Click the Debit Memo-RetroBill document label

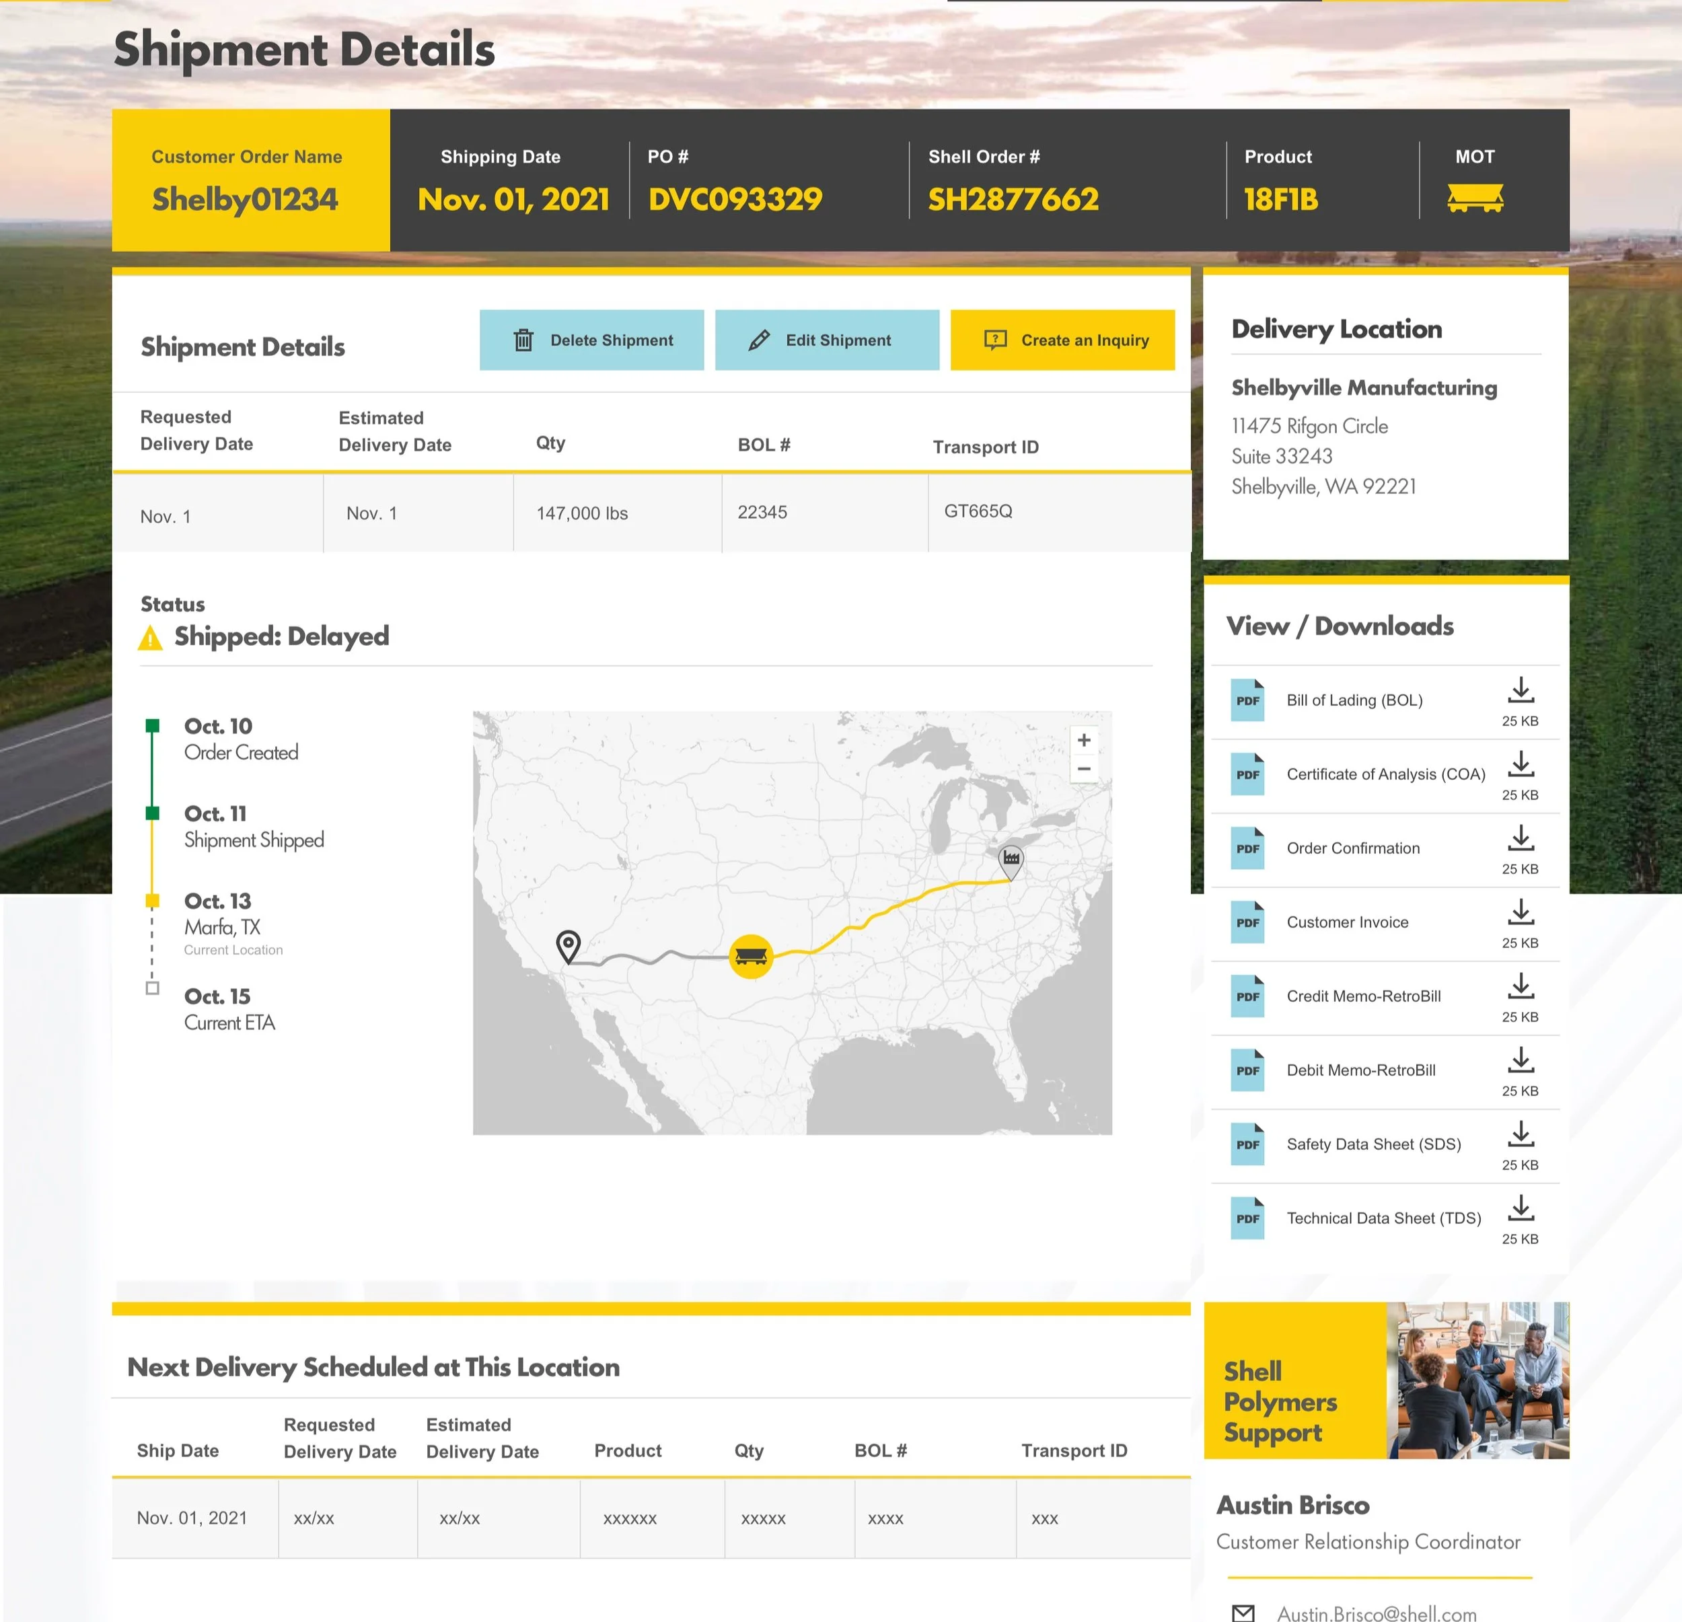pos(1360,1070)
